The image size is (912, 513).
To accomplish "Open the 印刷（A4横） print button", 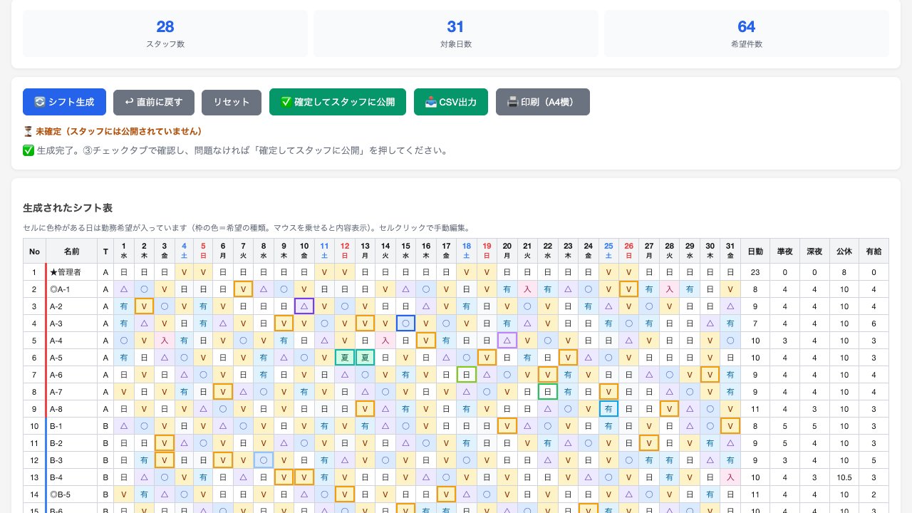I will (x=543, y=102).
